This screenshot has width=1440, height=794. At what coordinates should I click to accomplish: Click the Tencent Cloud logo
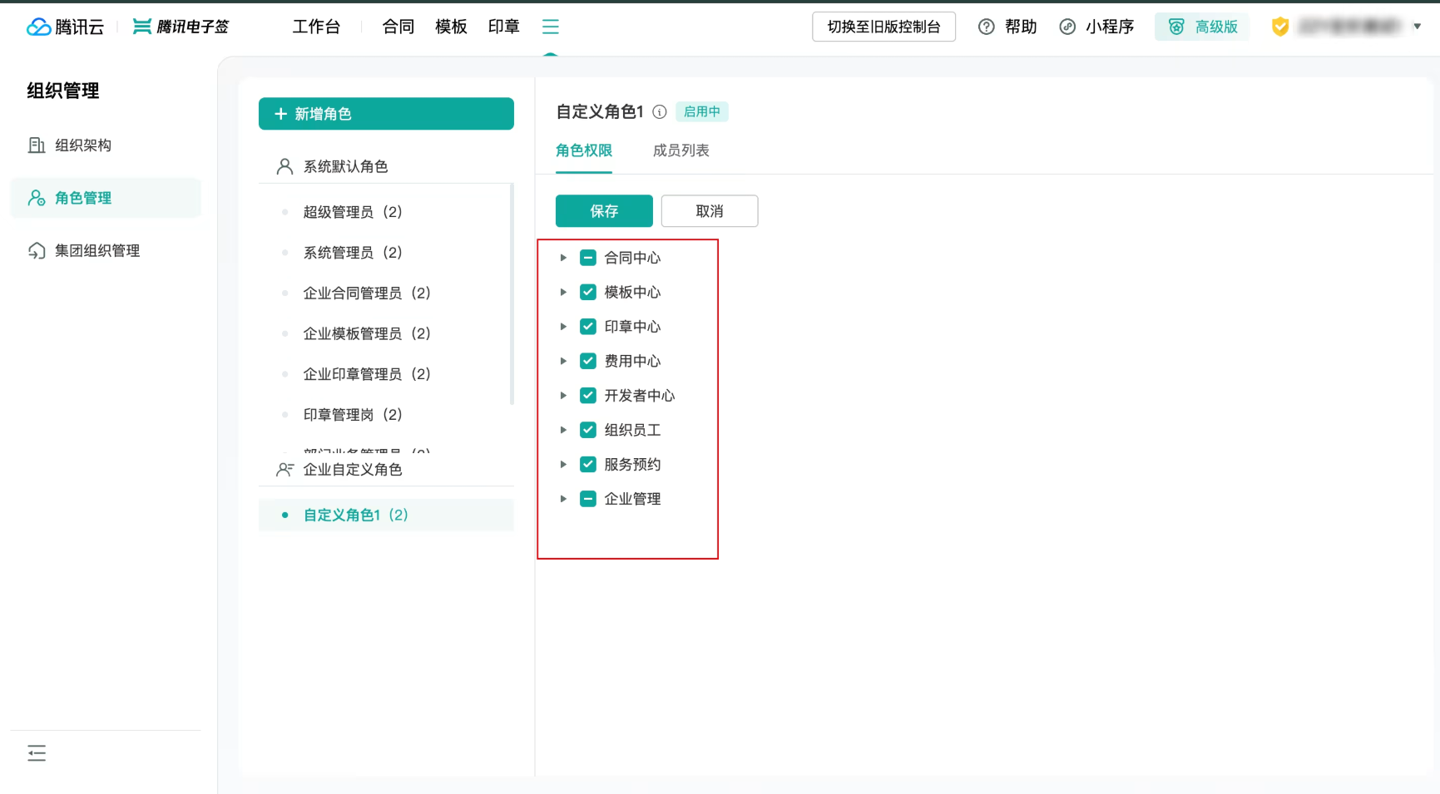pyautogui.click(x=65, y=27)
